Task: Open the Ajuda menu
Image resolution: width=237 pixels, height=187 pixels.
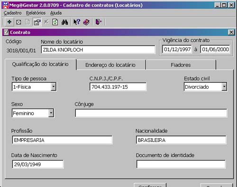Action: 56,13
